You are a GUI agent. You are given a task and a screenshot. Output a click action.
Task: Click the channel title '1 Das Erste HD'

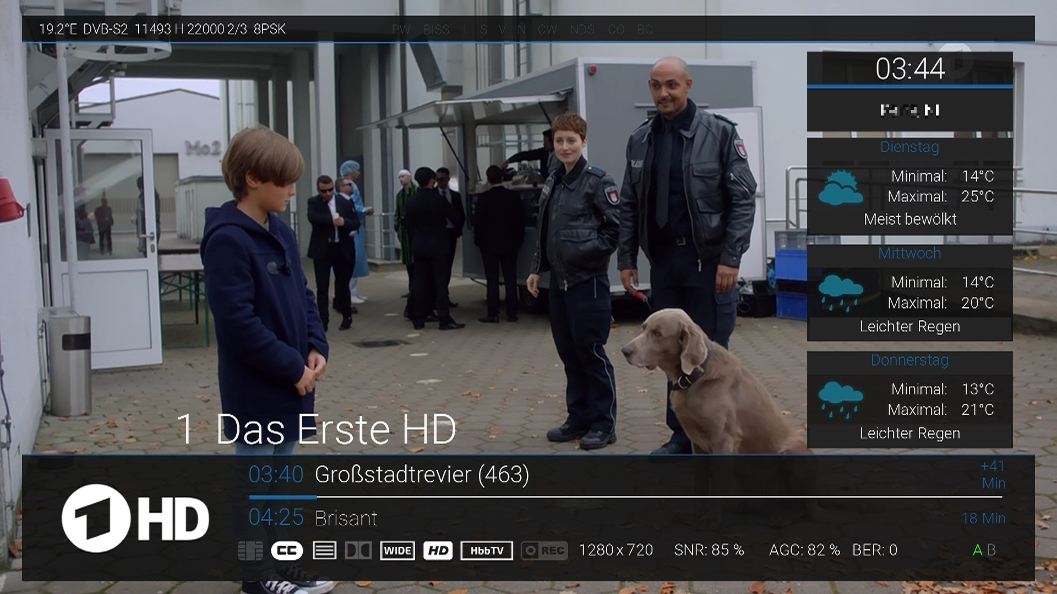point(317,429)
